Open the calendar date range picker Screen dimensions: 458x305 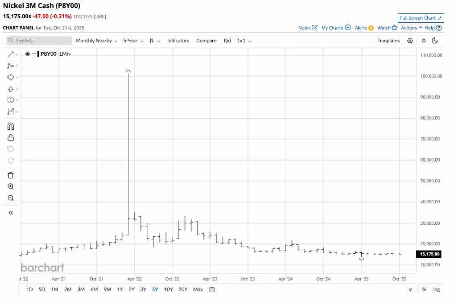tap(212, 289)
